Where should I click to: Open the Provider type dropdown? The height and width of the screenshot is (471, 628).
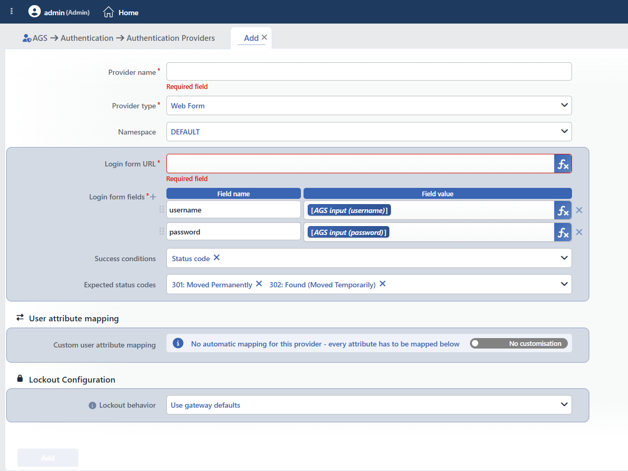coord(369,105)
